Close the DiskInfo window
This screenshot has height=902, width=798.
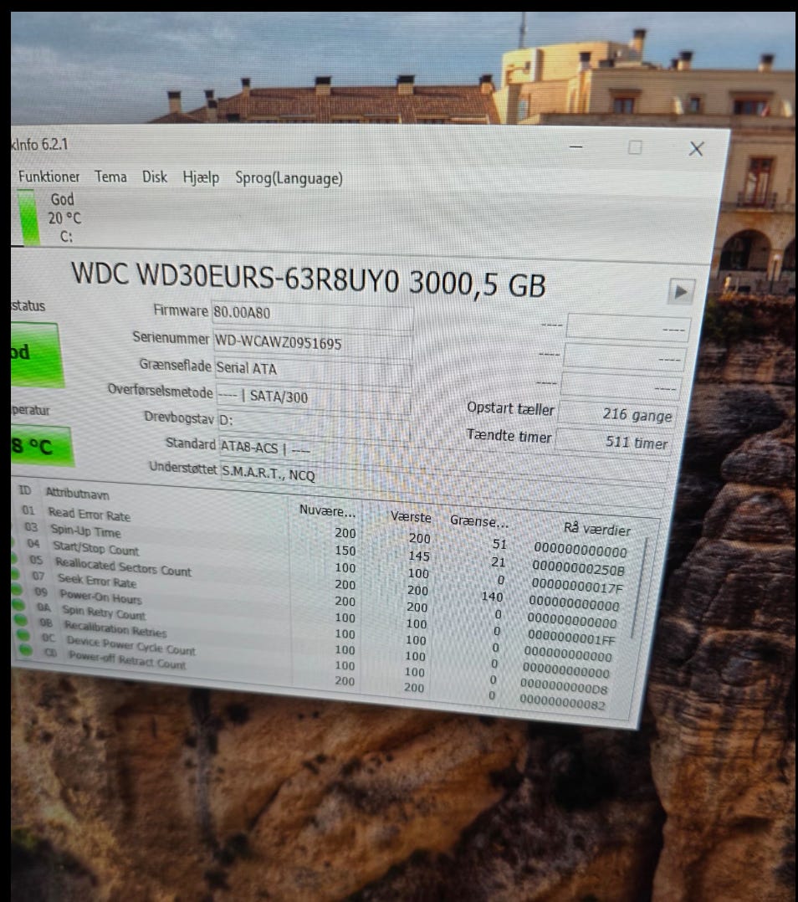pyautogui.click(x=696, y=149)
